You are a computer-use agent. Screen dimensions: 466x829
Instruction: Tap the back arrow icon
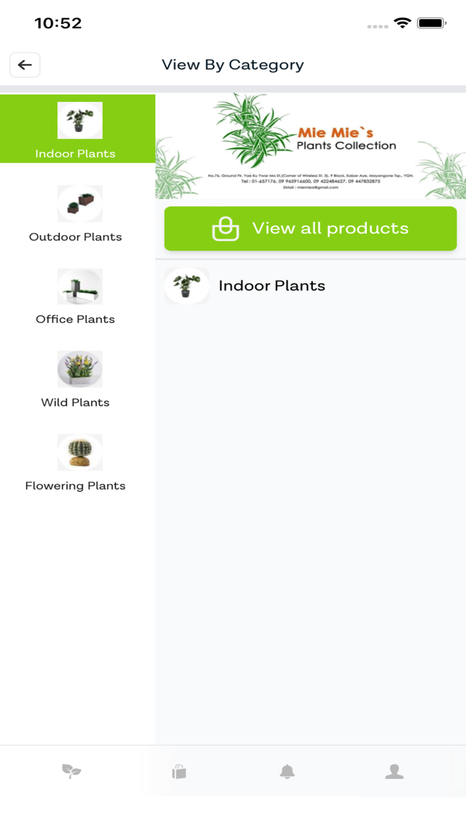tap(25, 65)
